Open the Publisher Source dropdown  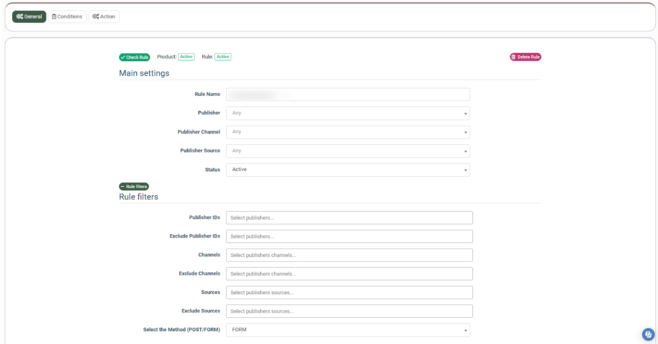348,151
